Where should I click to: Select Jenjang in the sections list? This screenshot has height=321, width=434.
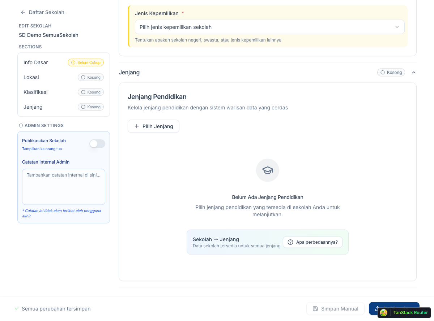(x=33, y=107)
